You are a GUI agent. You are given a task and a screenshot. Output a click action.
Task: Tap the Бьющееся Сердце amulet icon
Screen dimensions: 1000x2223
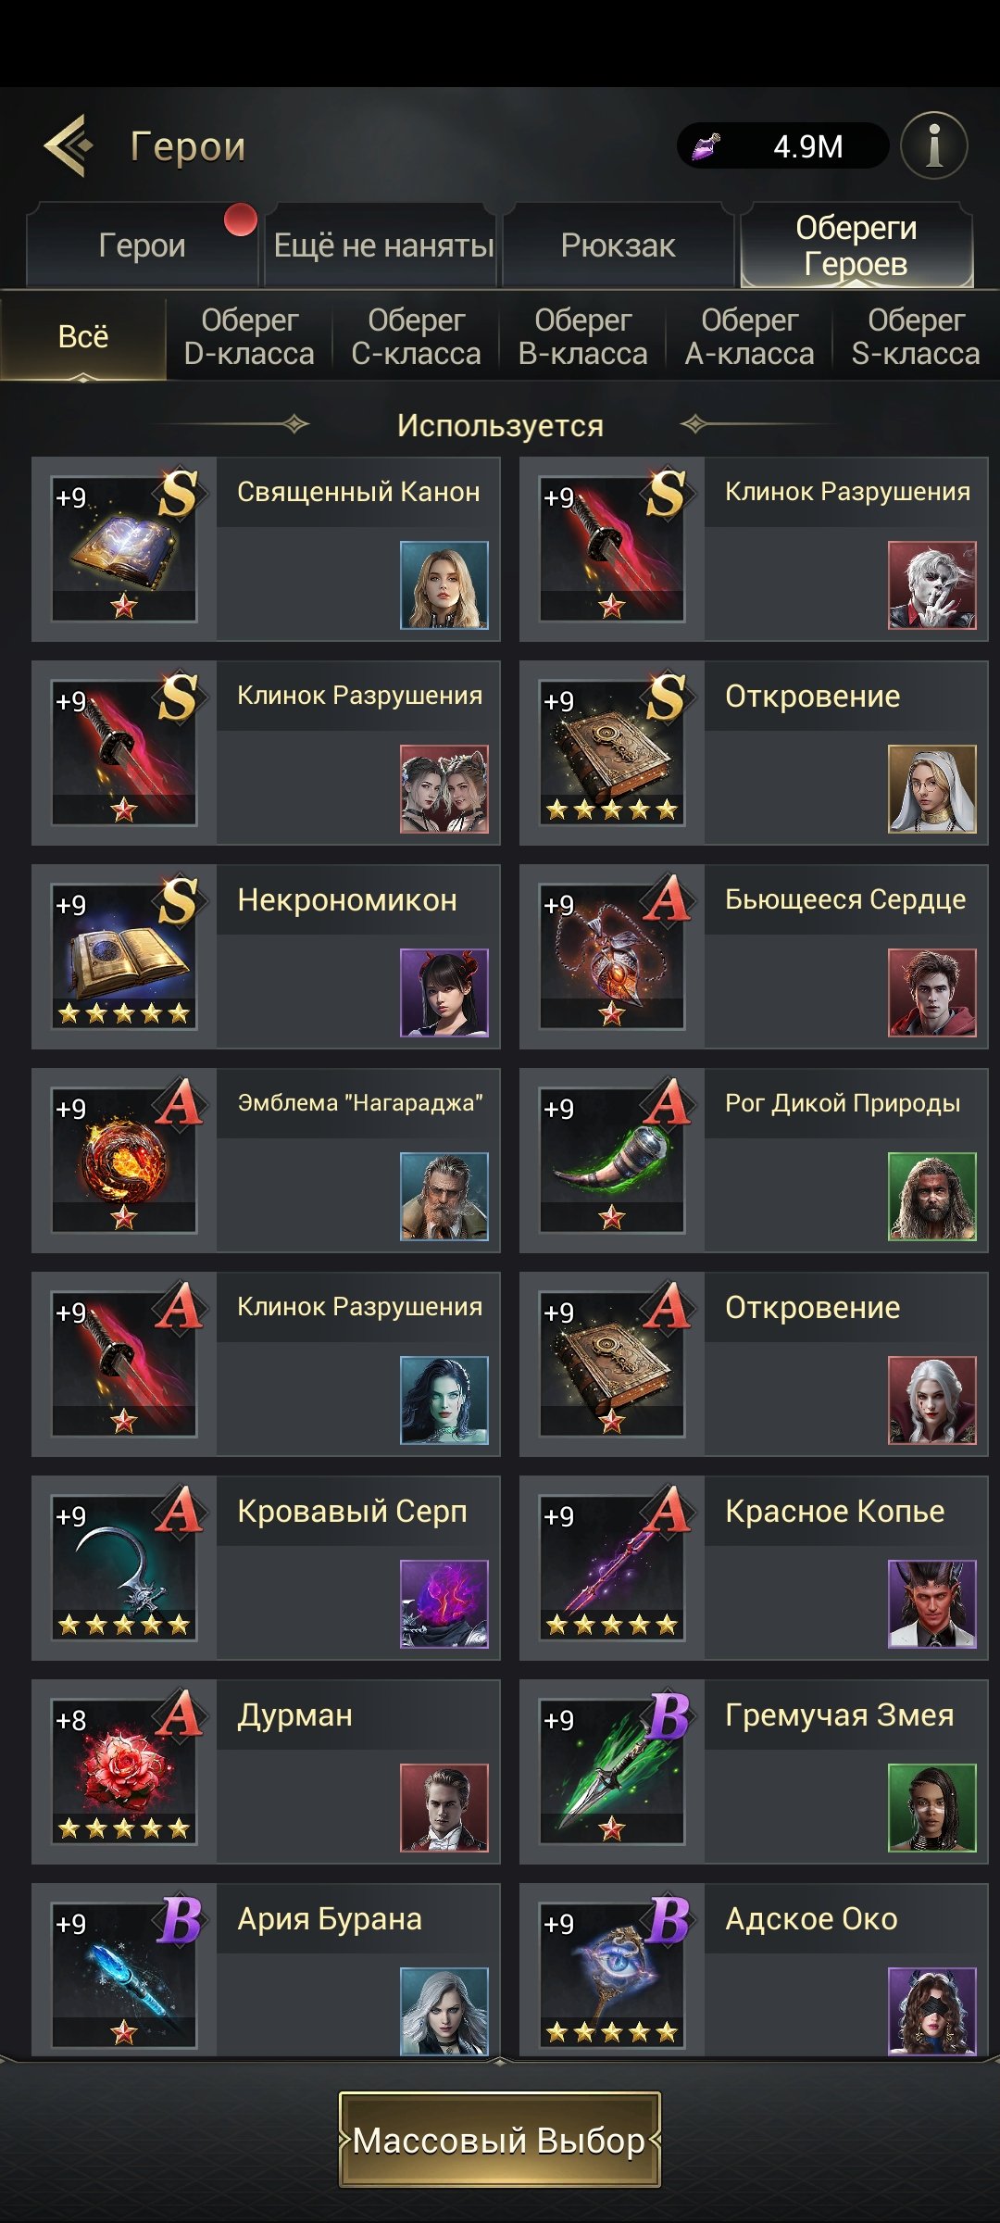[612, 957]
